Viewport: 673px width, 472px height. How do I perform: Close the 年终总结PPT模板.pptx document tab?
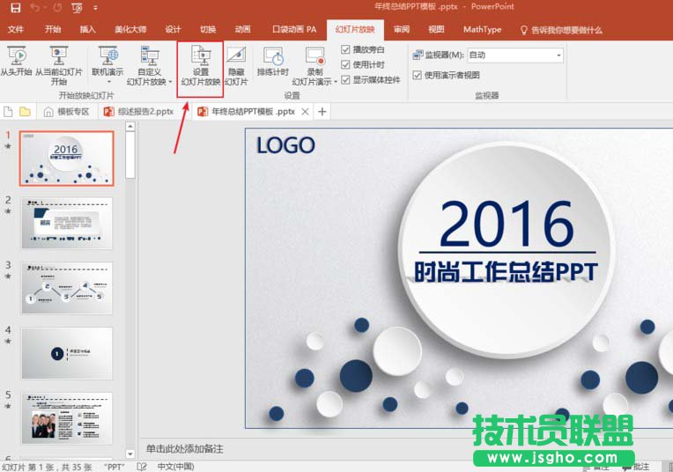click(305, 112)
